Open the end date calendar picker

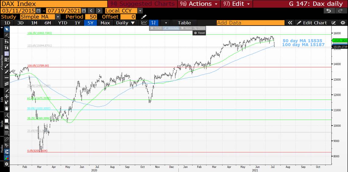point(84,10)
